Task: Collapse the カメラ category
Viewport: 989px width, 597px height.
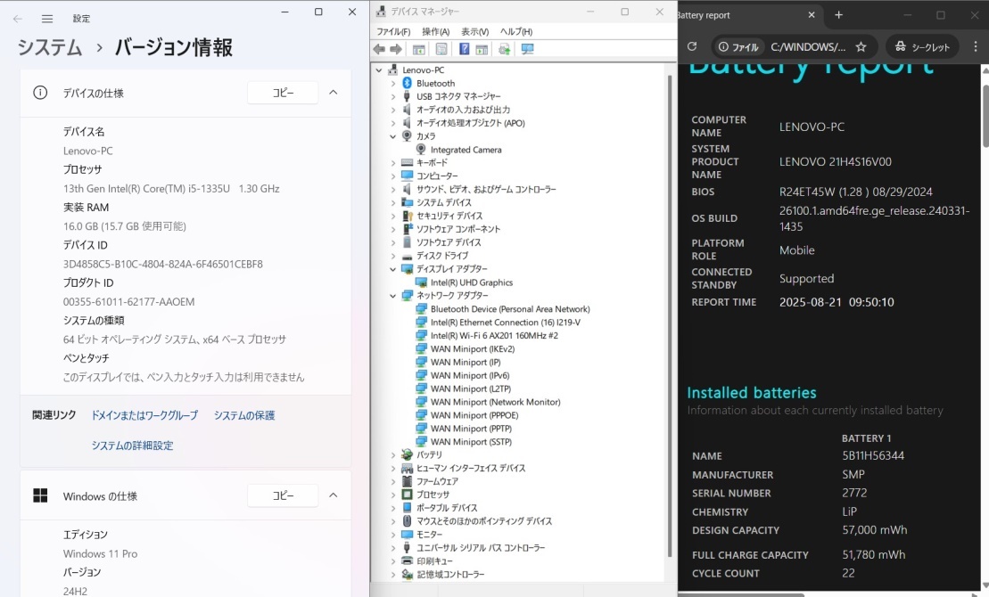Action: (x=393, y=136)
